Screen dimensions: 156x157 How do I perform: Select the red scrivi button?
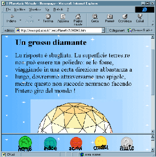click(x=76, y=144)
